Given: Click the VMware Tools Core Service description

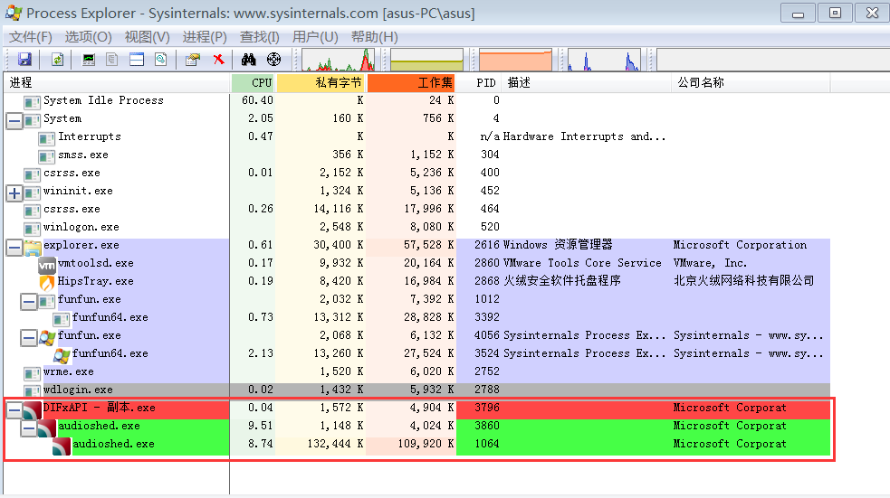Looking at the screenshot, I should (582, 263).
